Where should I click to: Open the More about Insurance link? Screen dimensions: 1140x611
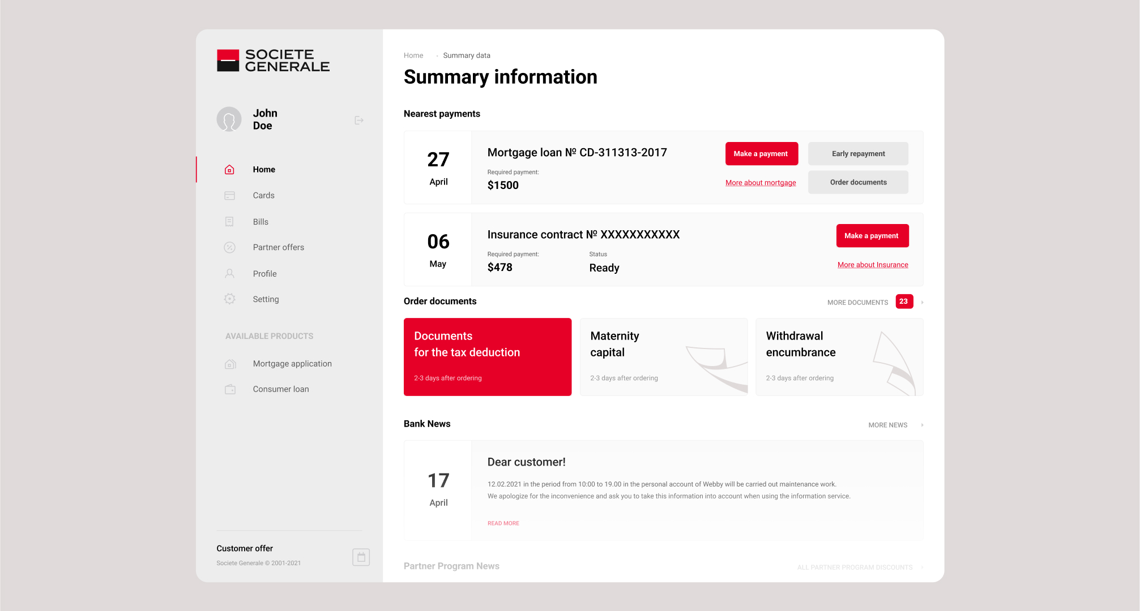pyautogui.click(x=873, y=265)
